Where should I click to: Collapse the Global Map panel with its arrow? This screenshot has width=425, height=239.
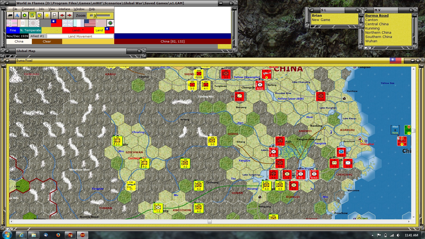[x=7, y=51]
